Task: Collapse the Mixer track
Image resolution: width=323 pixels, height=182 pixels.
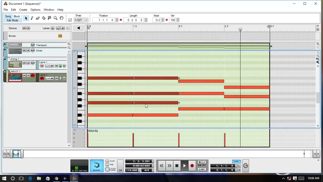Action: [5, 50]
